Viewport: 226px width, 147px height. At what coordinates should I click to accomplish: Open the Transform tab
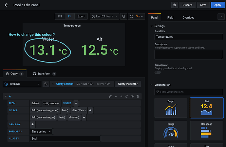click(45, 74)
